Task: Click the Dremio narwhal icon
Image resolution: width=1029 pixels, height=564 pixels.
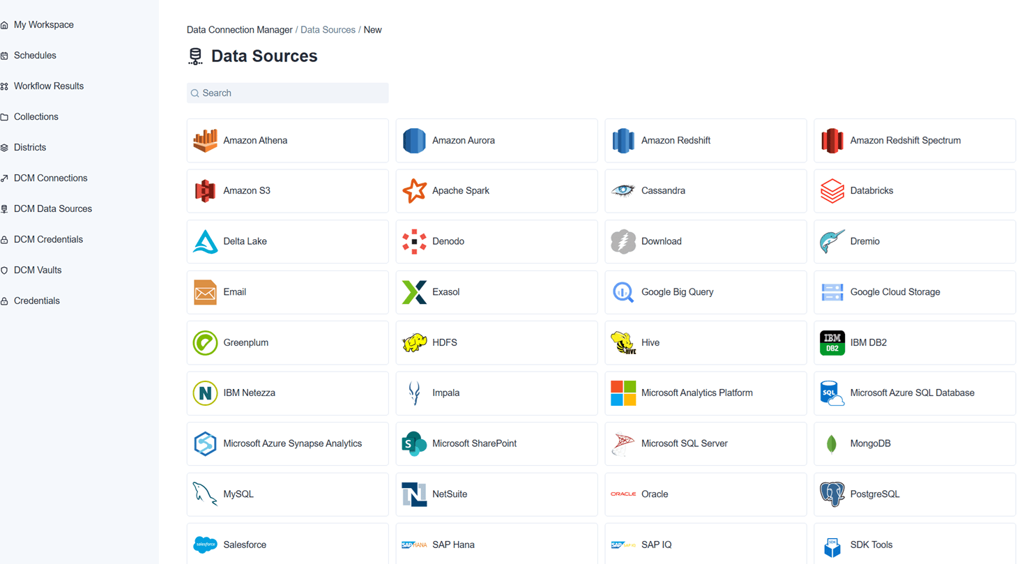Action: (x=832, y=241)
